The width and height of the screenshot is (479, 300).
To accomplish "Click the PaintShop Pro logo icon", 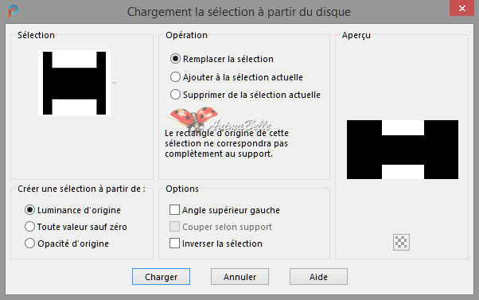I will point(13,11).
